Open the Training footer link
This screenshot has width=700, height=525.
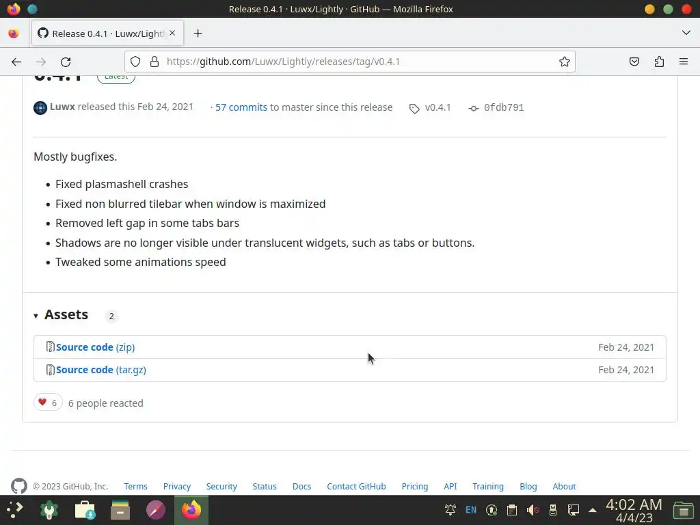tap(488, 487)
